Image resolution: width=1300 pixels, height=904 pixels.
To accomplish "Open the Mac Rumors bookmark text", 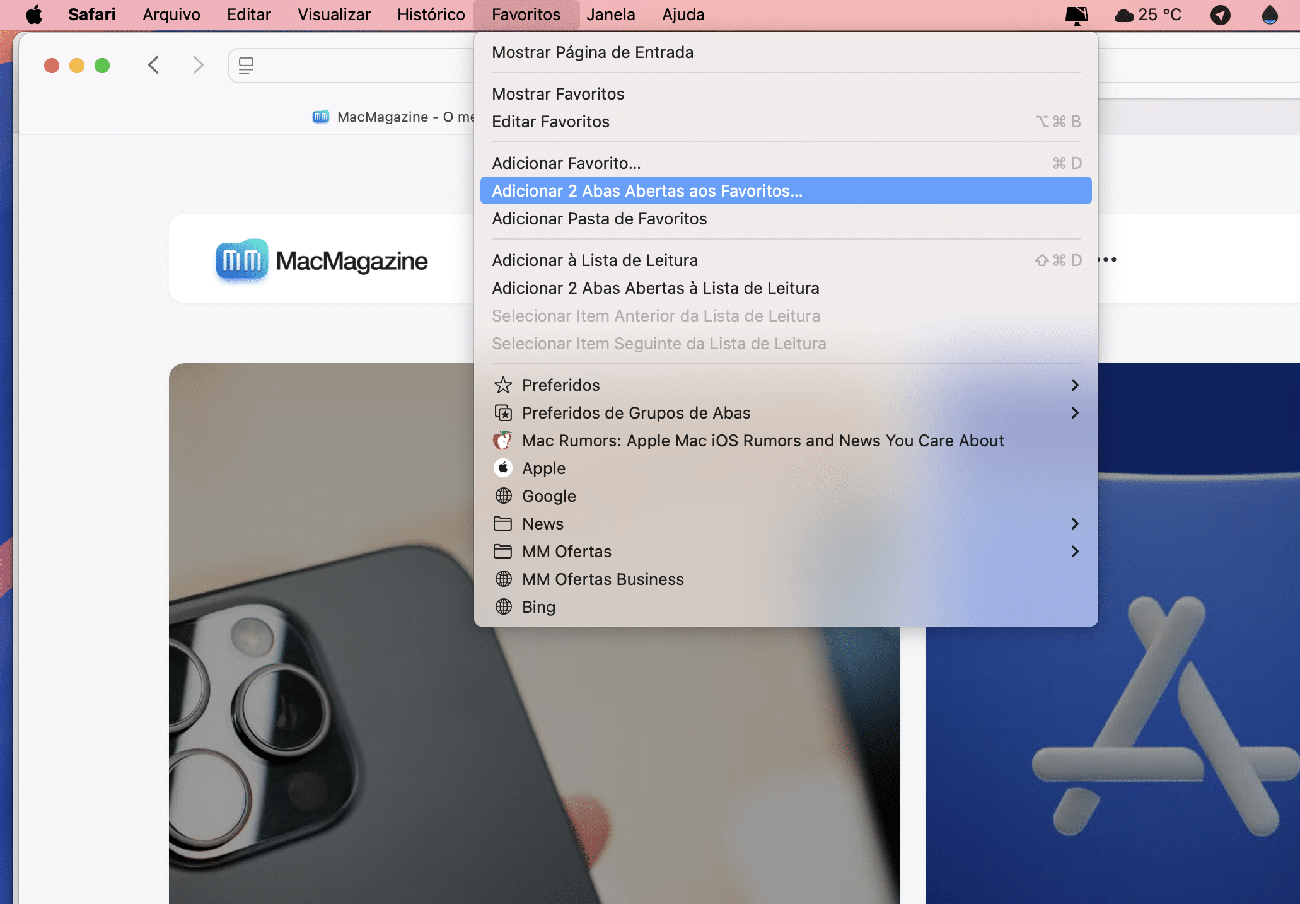I will [763, 441].
